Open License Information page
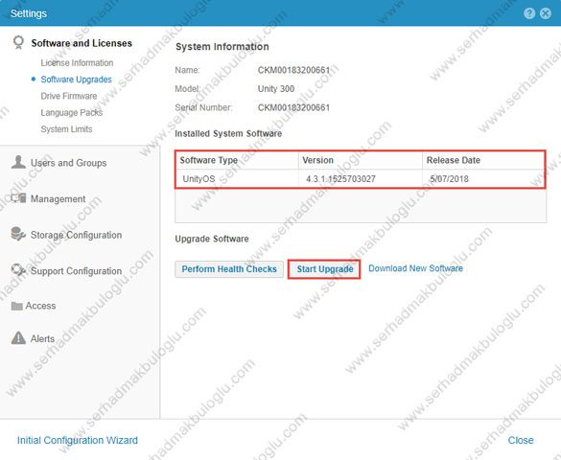 (77, 63)
